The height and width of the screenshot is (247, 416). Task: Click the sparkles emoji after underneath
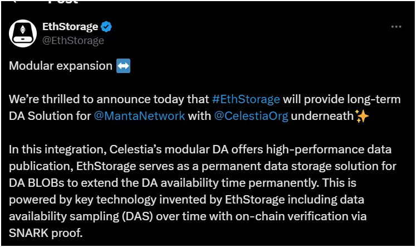pos(362,117)
